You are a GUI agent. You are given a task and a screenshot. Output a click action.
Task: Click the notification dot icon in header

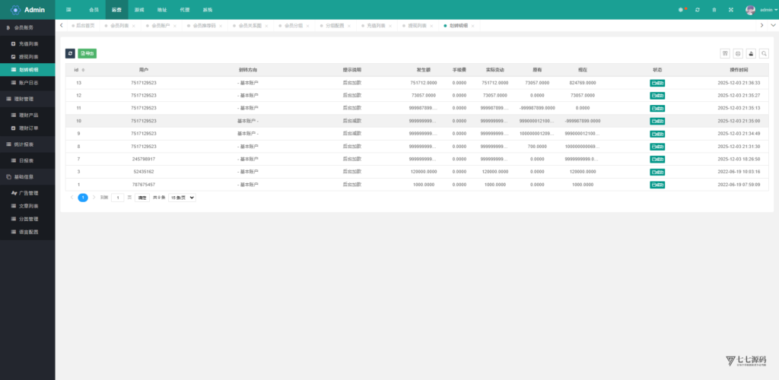682,10
